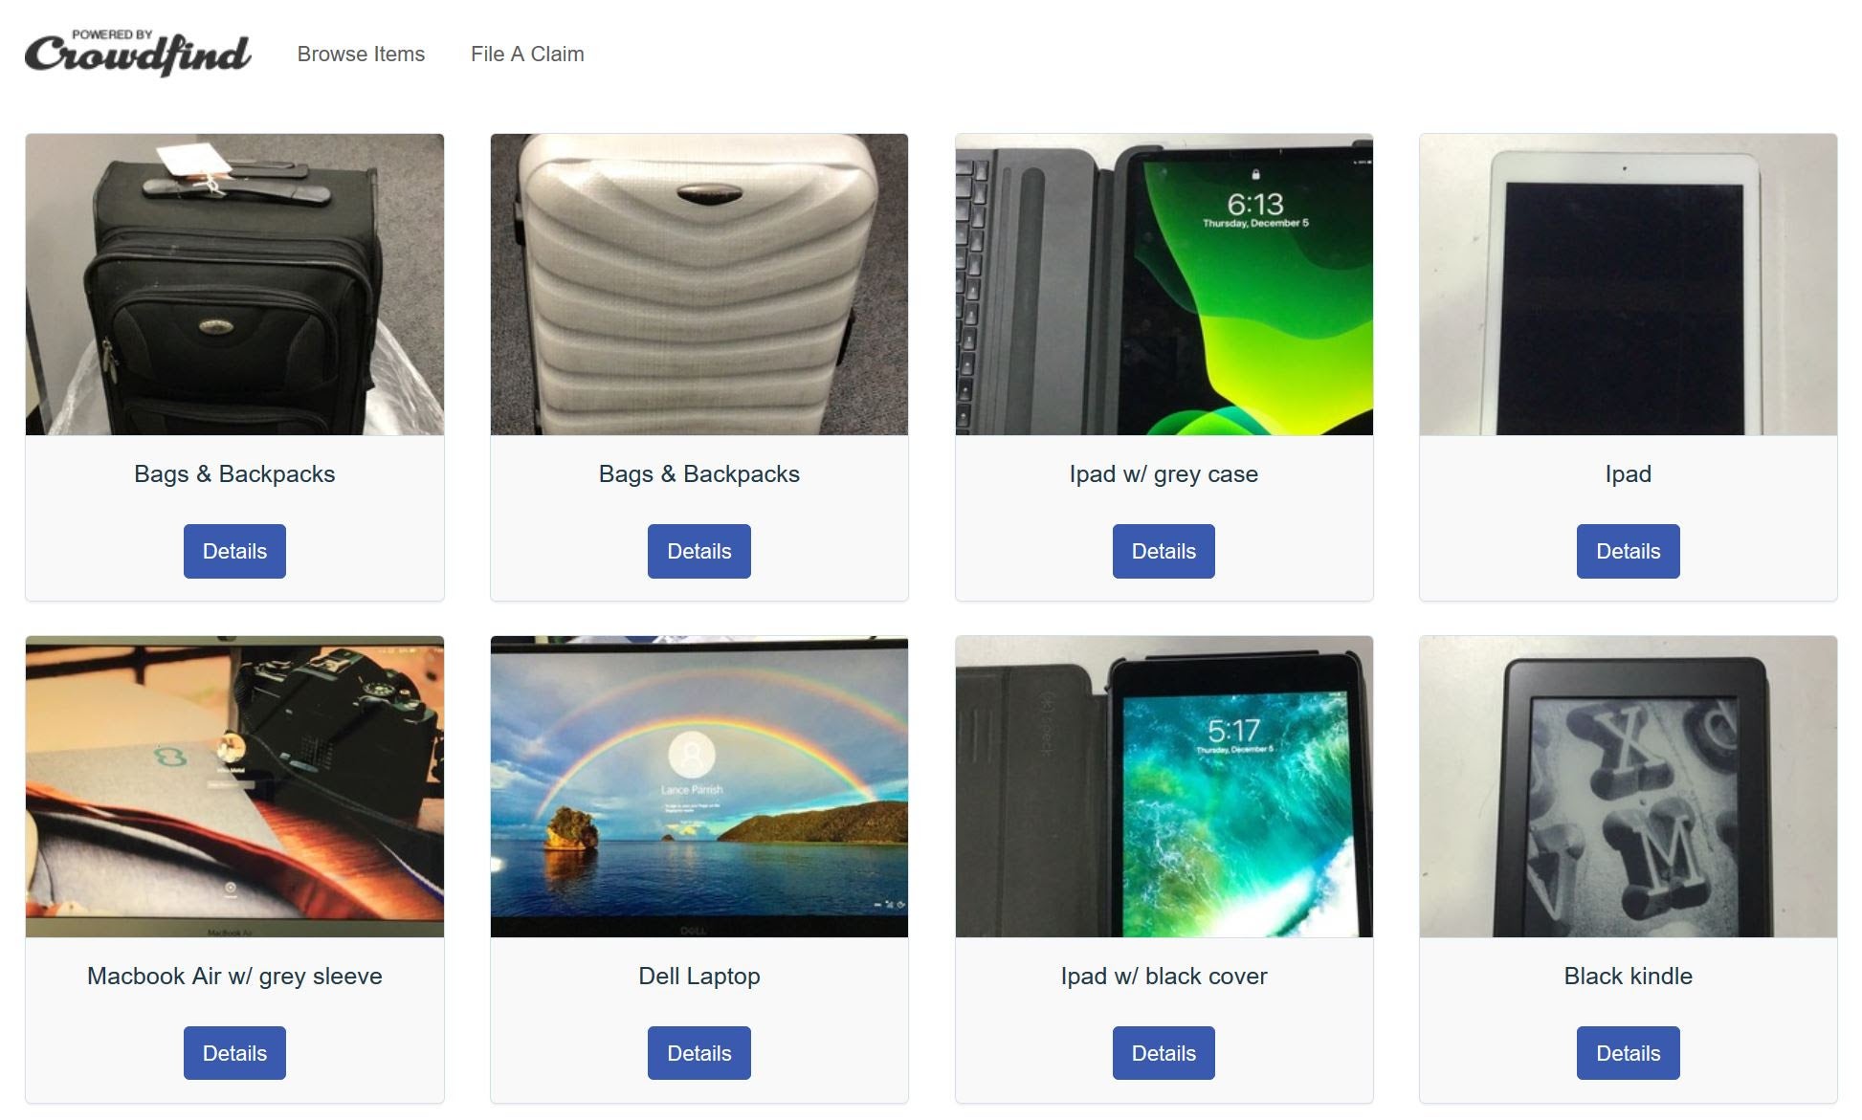
Task: View details for black suitcase Bags & Backpacks
Action: [234, 551]
